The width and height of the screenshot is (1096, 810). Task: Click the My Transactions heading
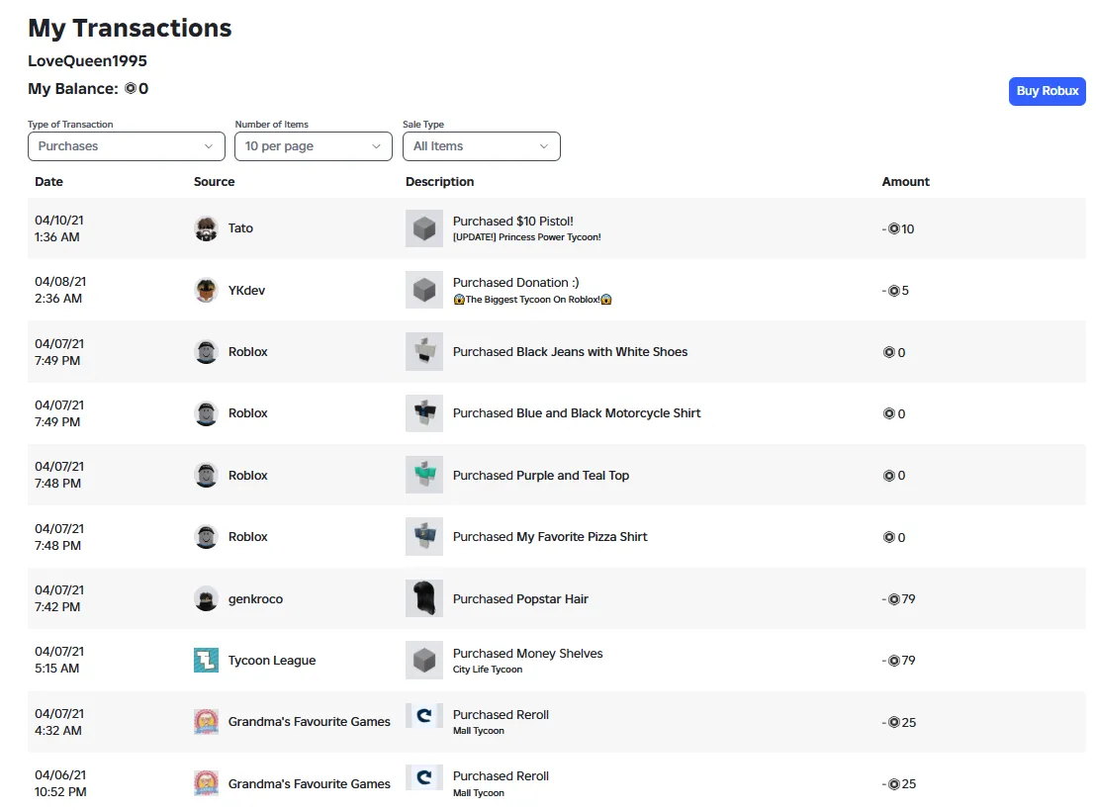(130, 28)
